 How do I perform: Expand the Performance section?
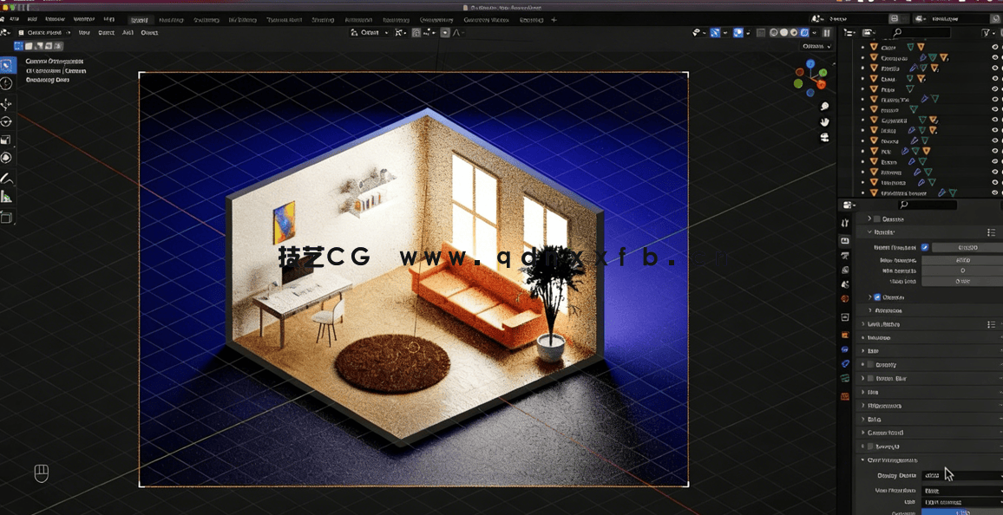[885, 405]
